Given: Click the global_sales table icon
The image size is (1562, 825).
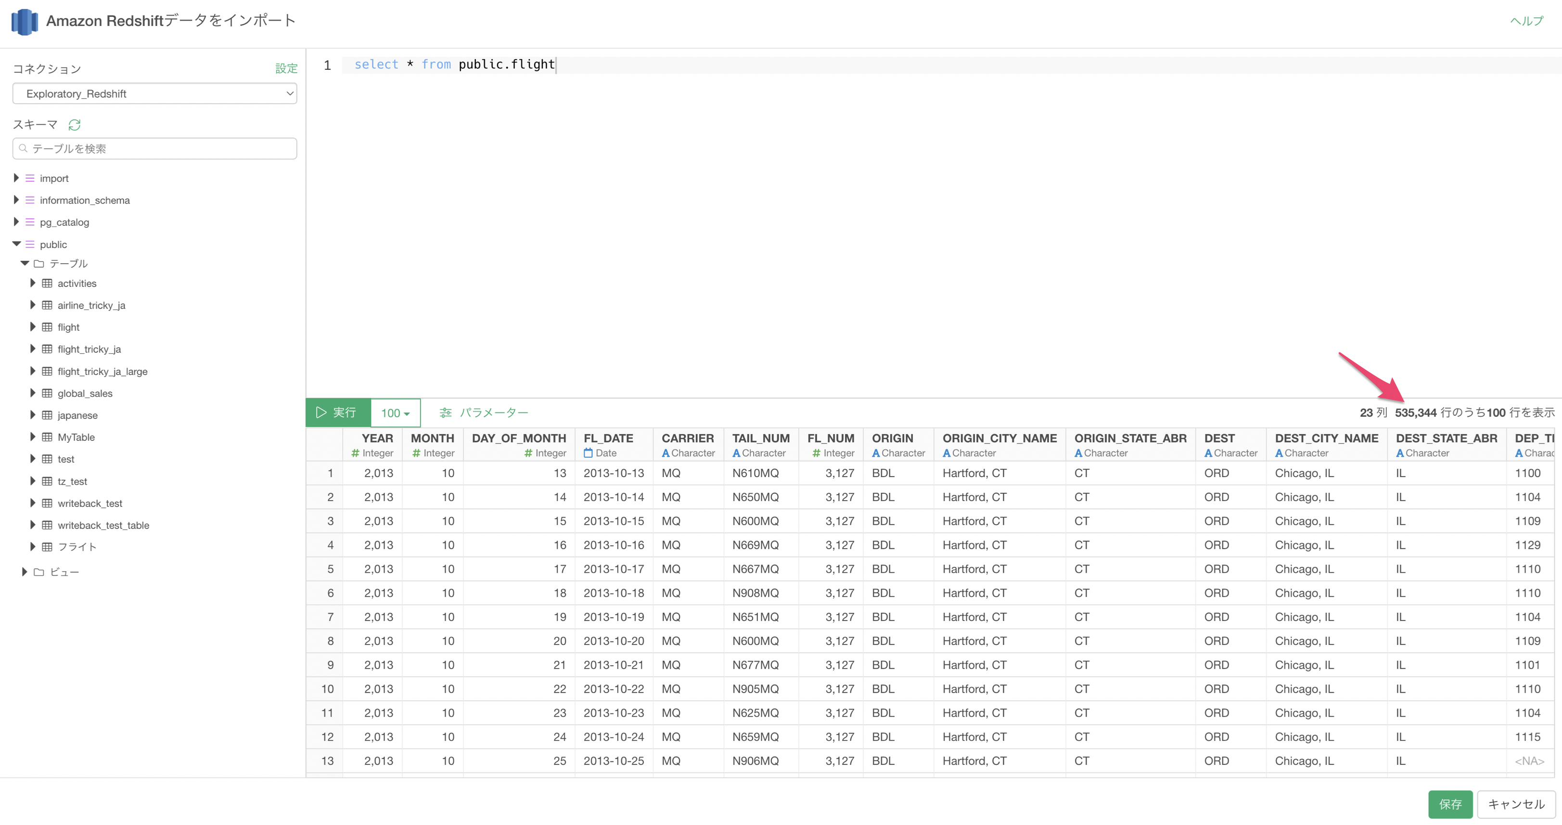Looking at the screenshot, I should (x=47, y=393).
